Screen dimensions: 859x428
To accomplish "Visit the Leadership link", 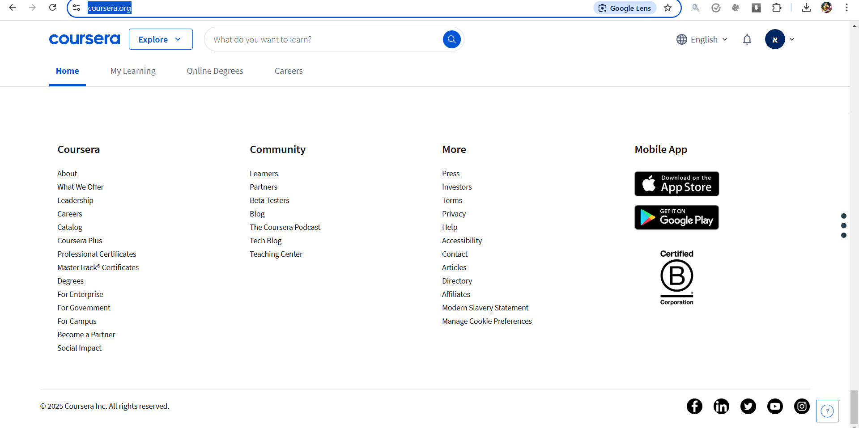I will click(75, 200).
